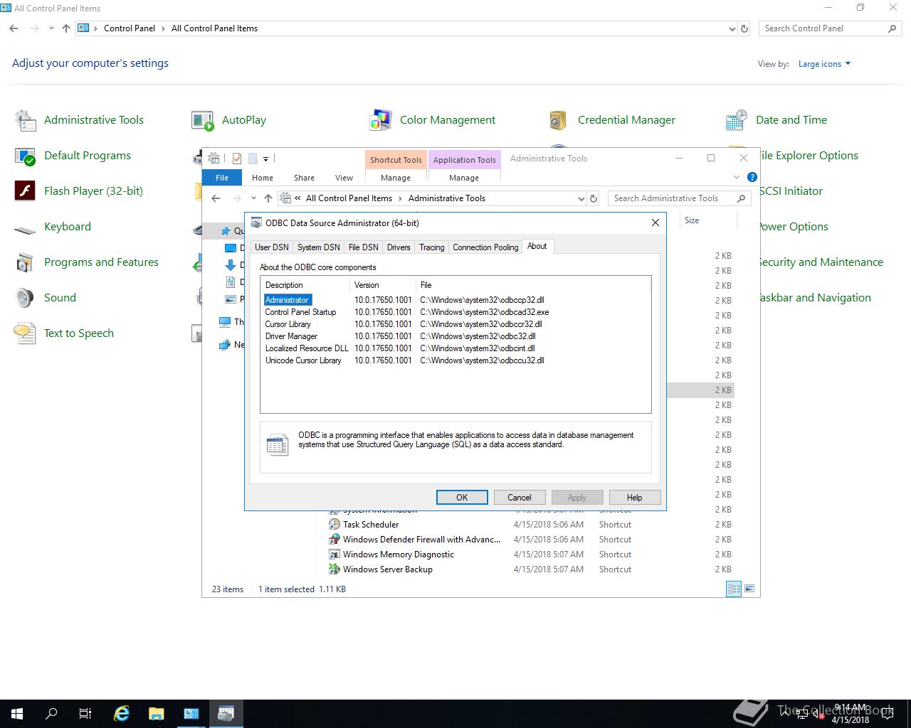Select the Administrator row in components list

455,300
